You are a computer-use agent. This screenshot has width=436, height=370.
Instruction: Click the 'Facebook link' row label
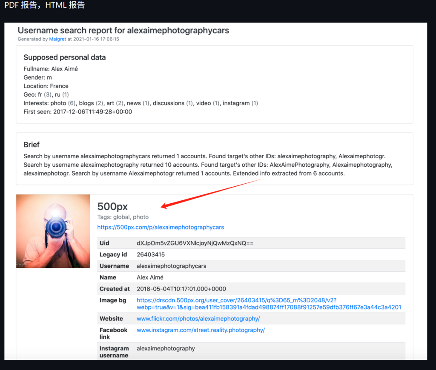(x=113, y=333)
